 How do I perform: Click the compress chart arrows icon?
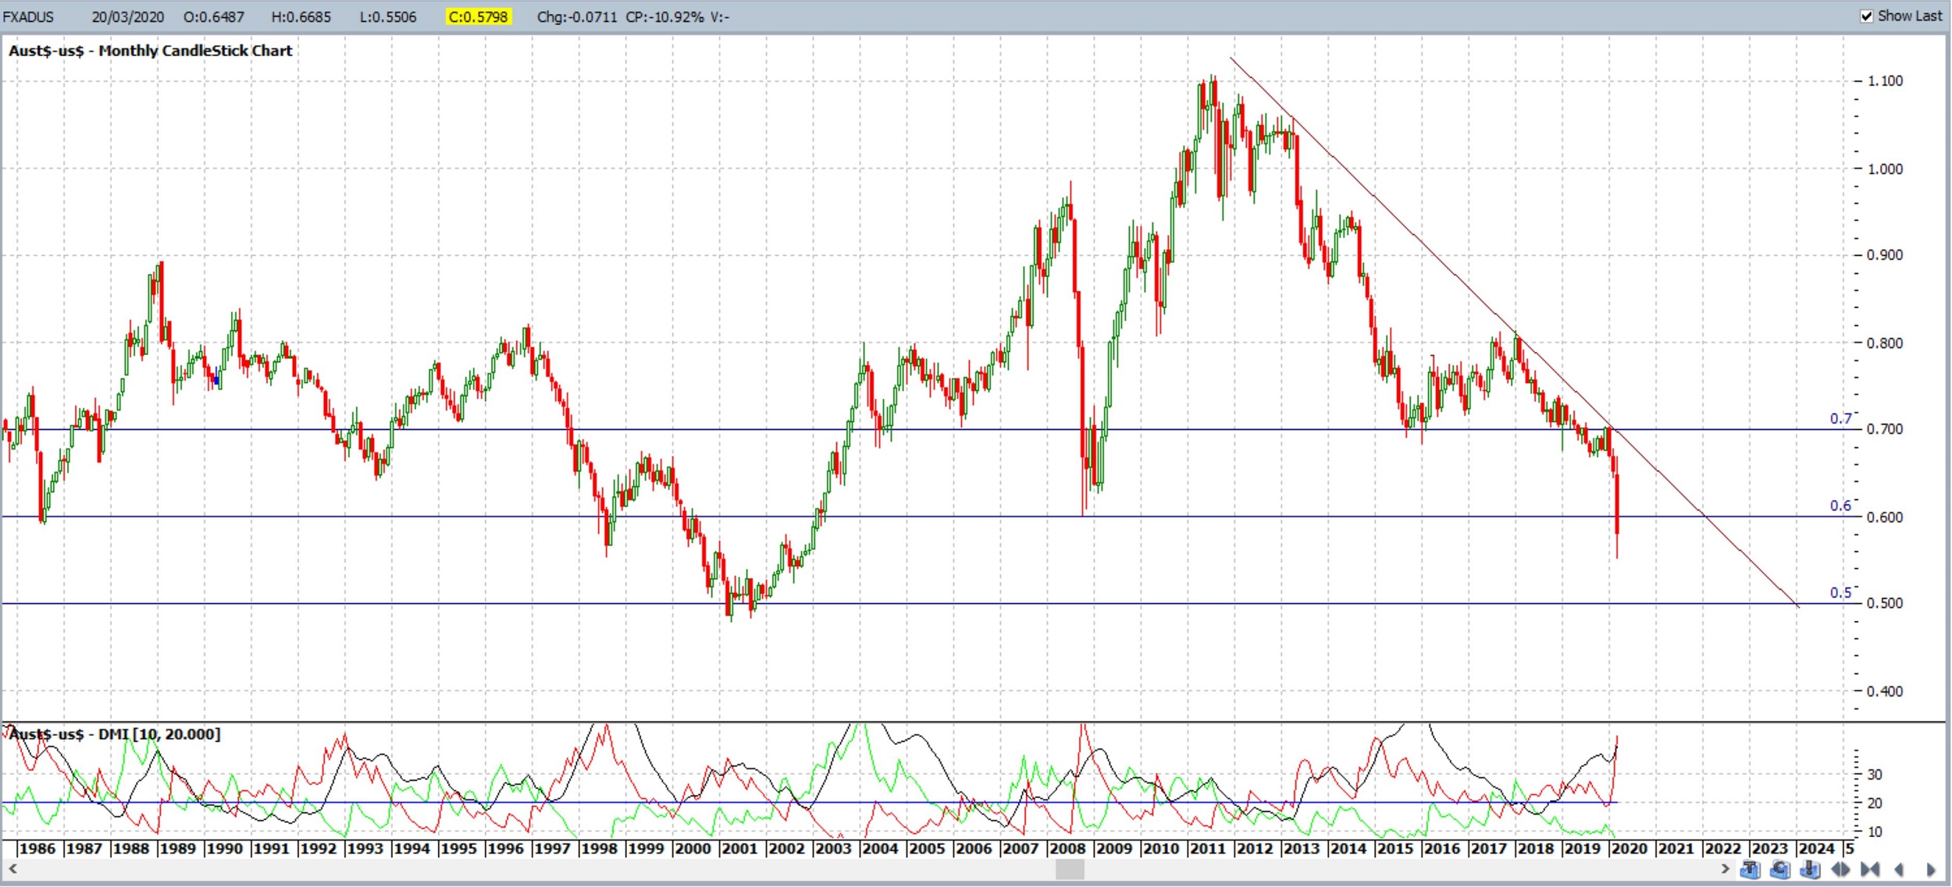click(1870, 869)
